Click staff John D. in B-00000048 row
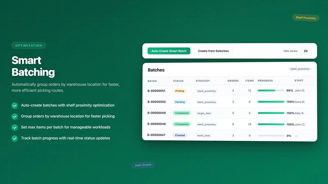This screenshot has width=328, height=184. pos(300,124)
